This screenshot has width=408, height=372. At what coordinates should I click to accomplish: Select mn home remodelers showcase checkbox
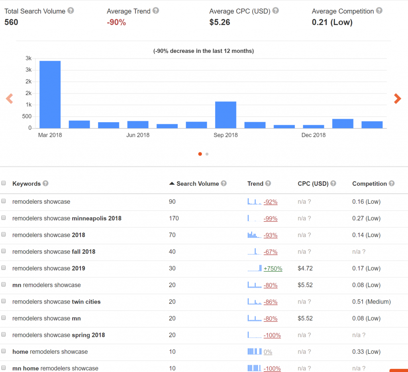tap(4, 368)
